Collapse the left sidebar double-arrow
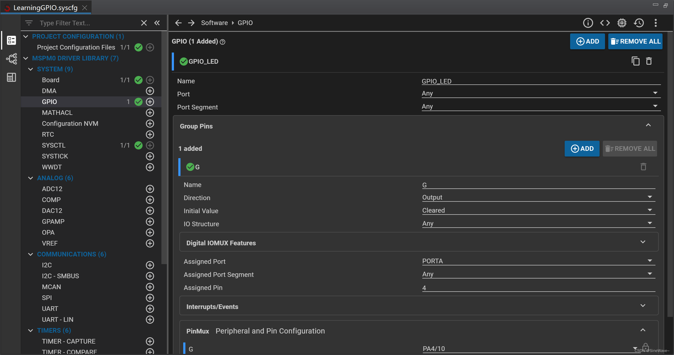This screenshot has width=674, height=355. (157, 23)
